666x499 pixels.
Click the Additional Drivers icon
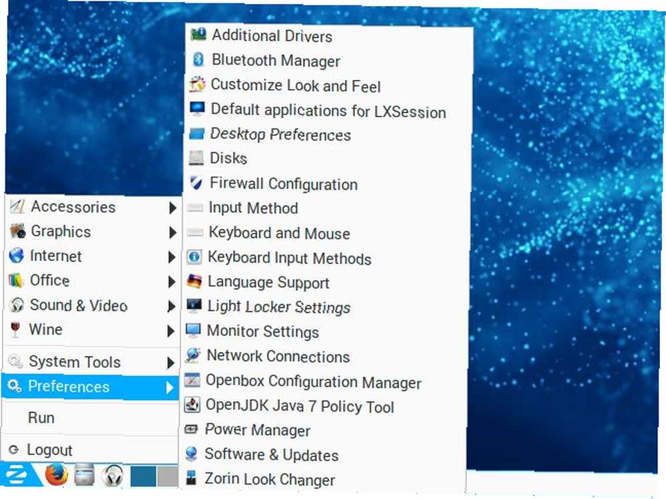[198, 35]
